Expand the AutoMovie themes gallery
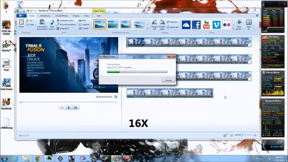Image resolution: width=288 pixels, height=162 pixels. (147, 28)
